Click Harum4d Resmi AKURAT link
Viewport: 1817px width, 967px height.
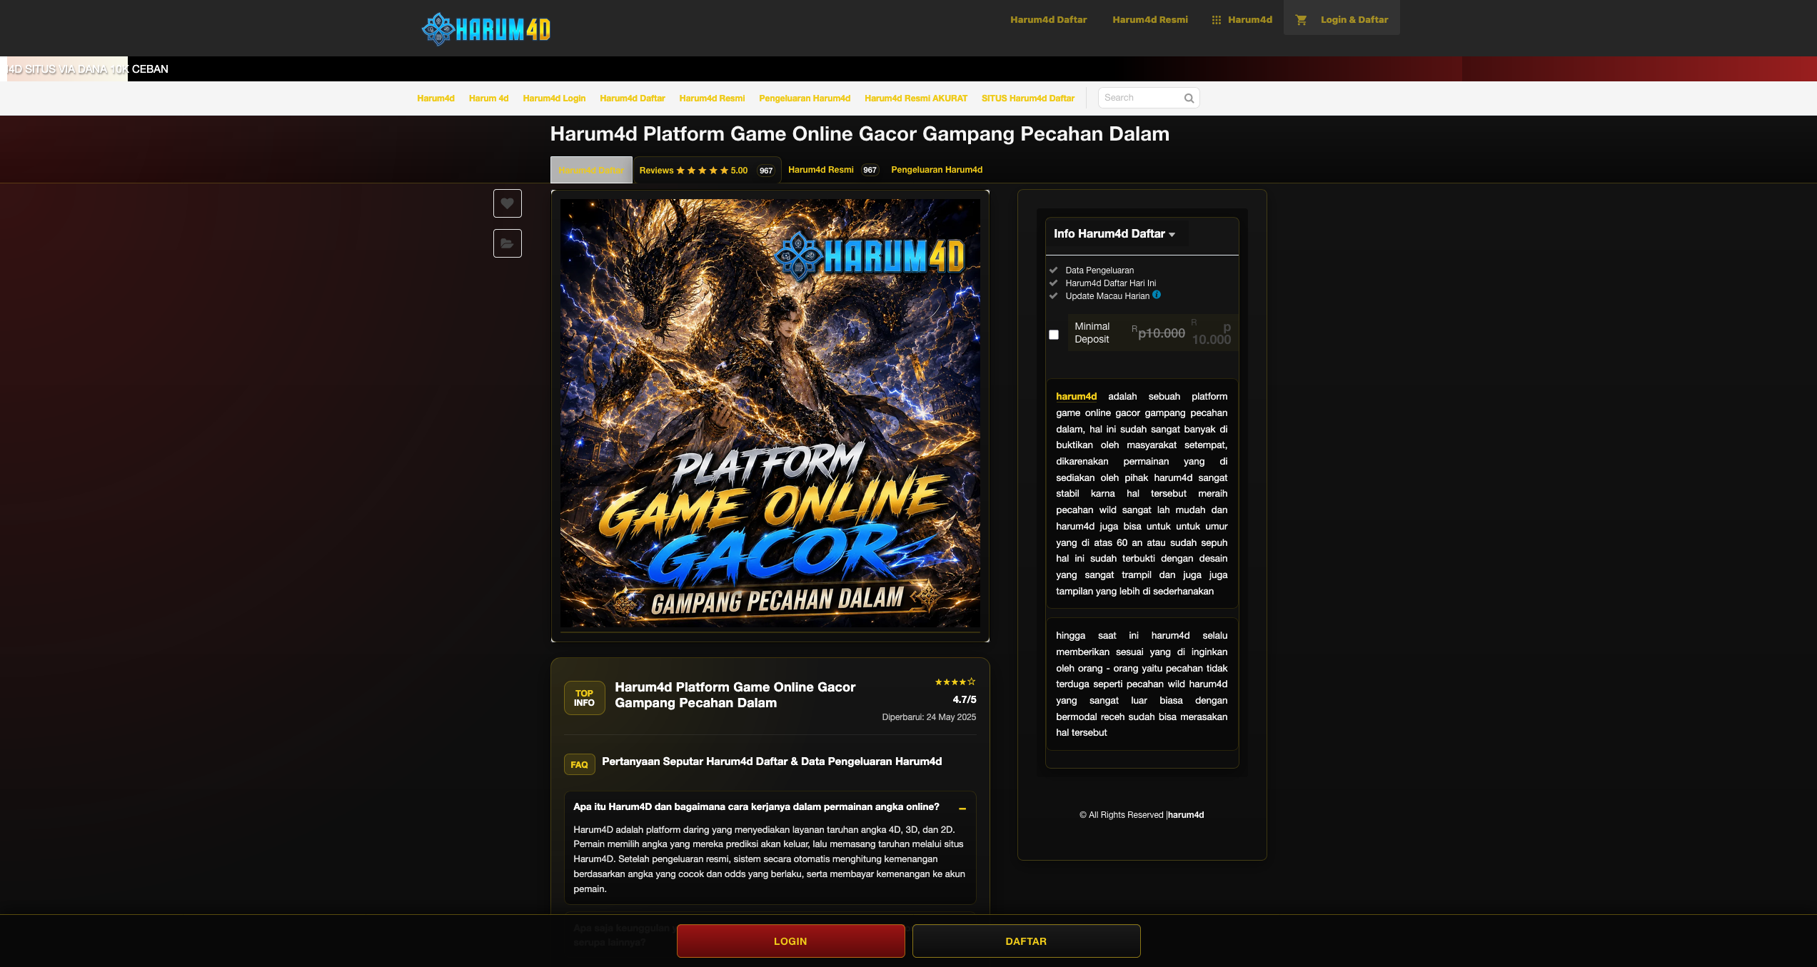point(916,98)
